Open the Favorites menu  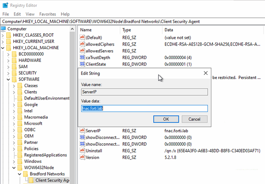click(x=48, y=14)
